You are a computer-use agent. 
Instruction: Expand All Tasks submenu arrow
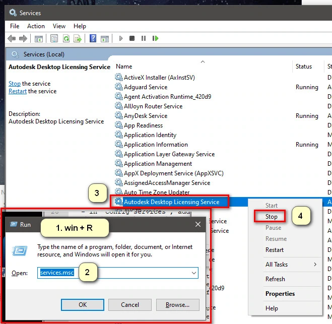[315, 264]
